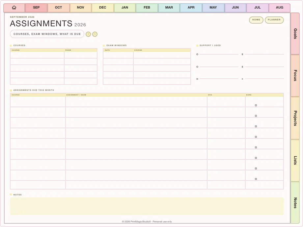
Task: Switch to the OCT month tab
Action: (x=58, y=8)
